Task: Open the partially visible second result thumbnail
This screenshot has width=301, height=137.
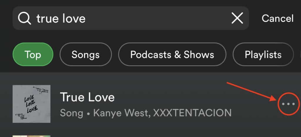Action: click(31, 136)
